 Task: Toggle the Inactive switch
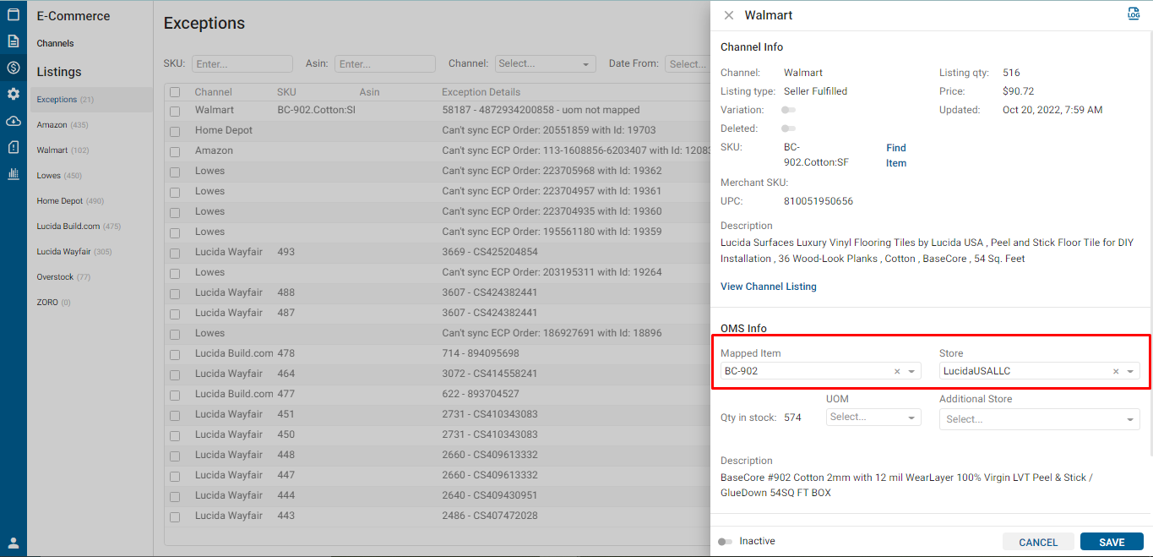tap(725, 541)
